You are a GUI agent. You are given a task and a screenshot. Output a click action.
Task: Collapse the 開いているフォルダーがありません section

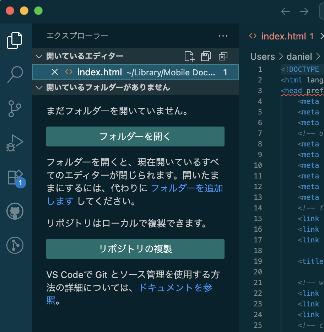pyautogui.click(x=39, y=87)
